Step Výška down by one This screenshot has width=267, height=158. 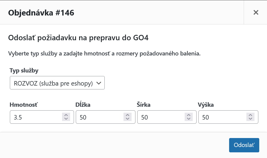click(x=250, y=119)
